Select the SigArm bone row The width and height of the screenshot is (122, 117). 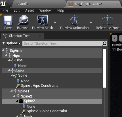click(52, 51)
